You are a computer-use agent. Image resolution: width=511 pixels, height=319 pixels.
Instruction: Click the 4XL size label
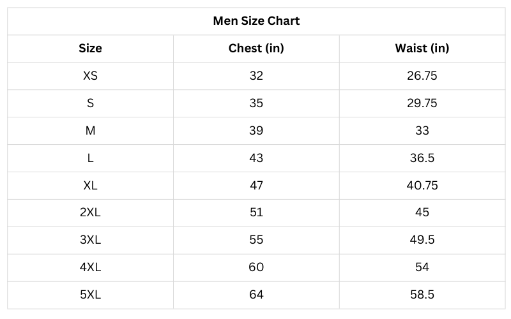point(90,267)
